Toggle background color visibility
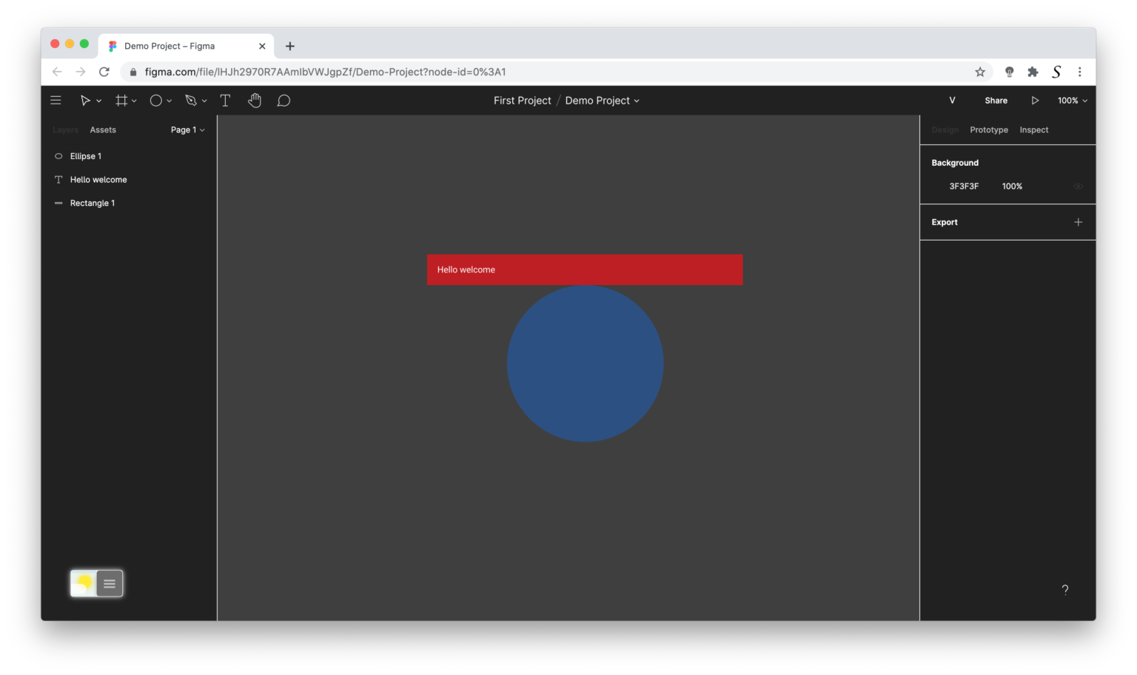The width and height of the screenshot is (1137, 675). coord(1078,186)
